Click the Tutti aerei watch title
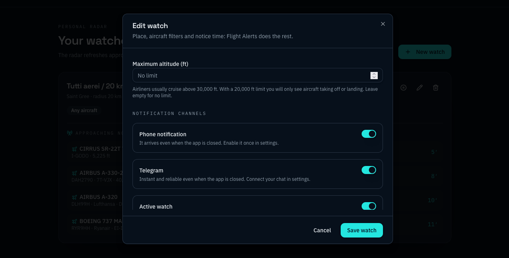The image size is (509, 258). pyautogui.click(x=95, y=86)
